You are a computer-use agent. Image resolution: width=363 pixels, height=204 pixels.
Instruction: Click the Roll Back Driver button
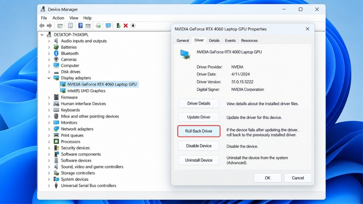coord(199,131)
